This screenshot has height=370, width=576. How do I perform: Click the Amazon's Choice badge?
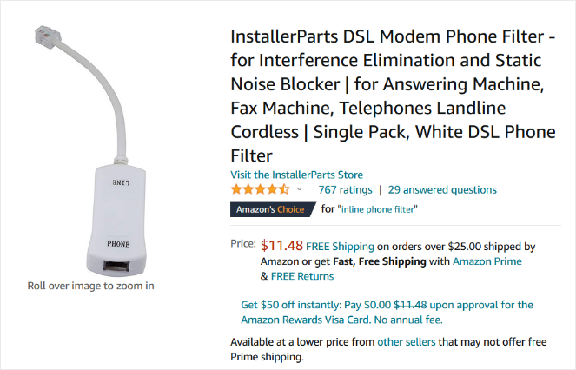coord(272,209)
